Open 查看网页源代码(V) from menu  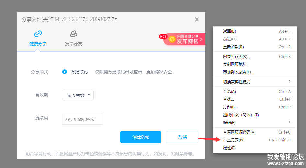[x=255, y=132]
